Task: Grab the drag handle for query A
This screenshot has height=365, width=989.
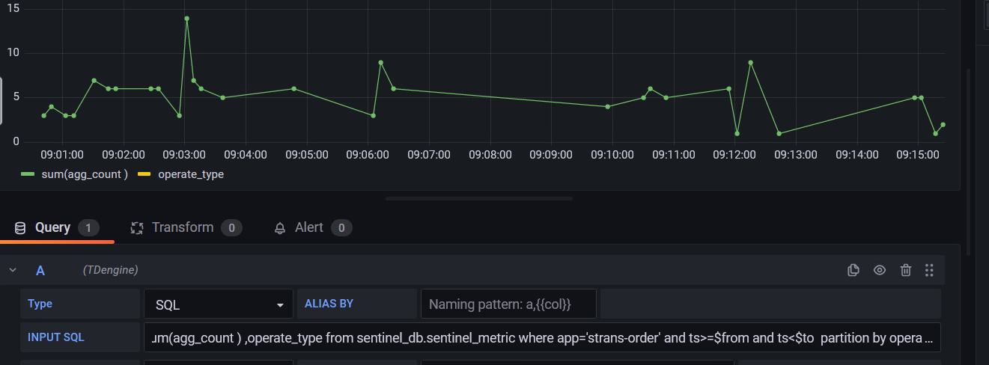Action: (929, 270)
